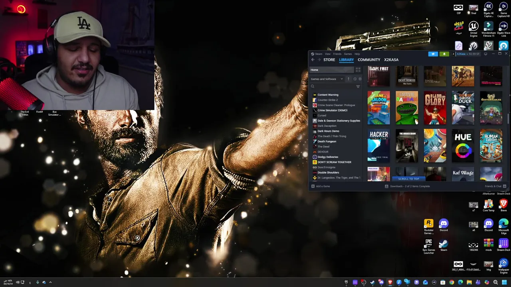Select Crime Simulator (DEMO) in list

332,110
